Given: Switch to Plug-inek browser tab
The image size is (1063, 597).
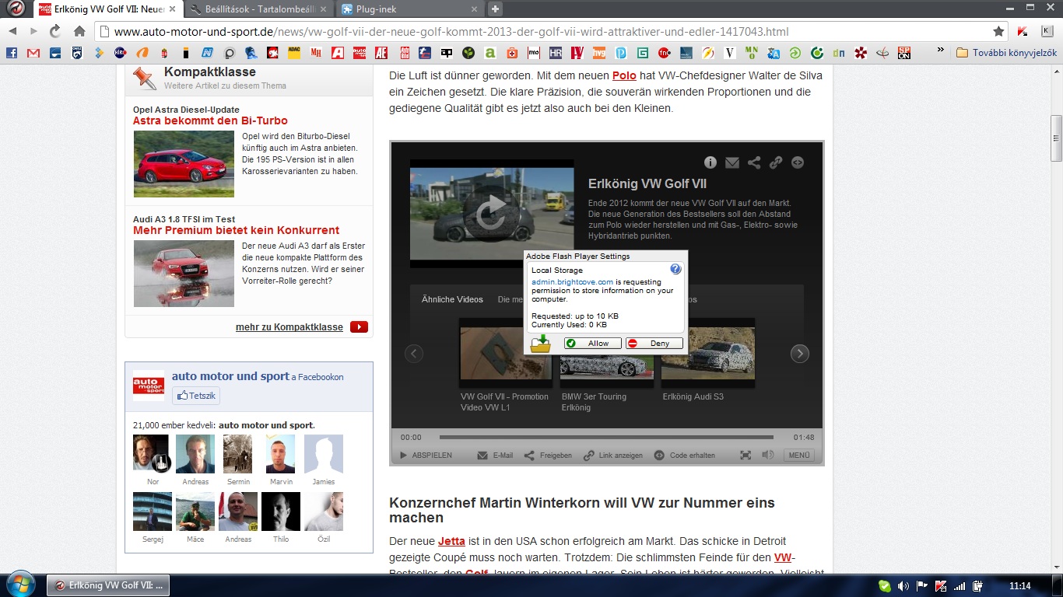Looking at the screenshot, I should (410, 9).
